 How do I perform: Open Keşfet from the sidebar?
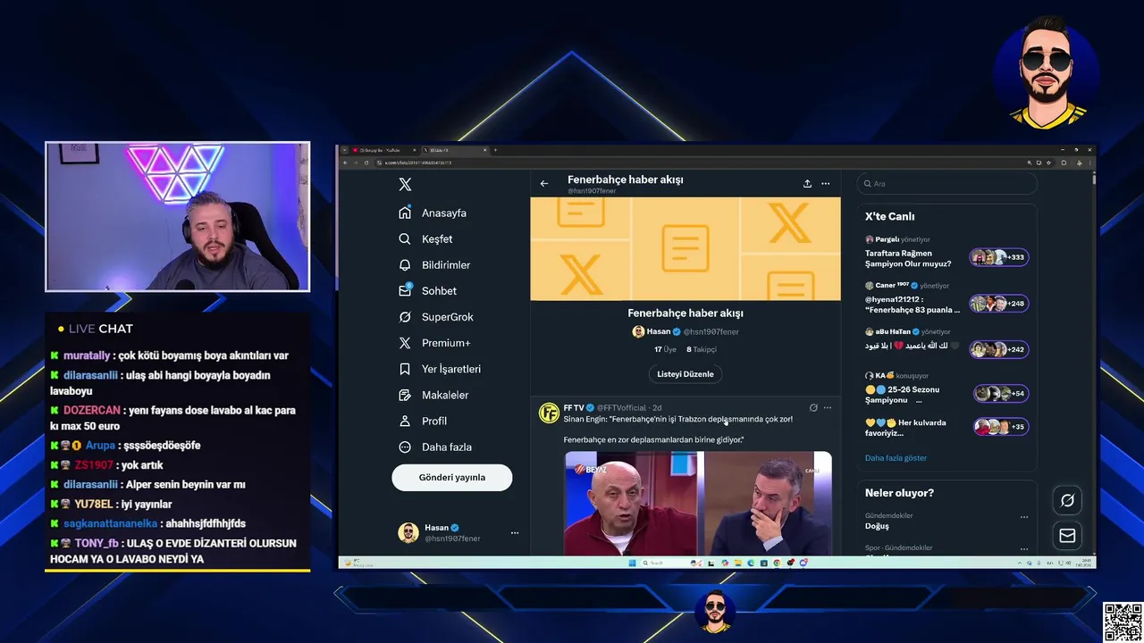425,239
